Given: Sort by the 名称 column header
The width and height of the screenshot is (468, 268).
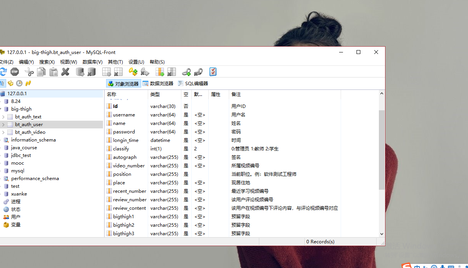Looking at the screenshot, I should (x=126, y=94).
